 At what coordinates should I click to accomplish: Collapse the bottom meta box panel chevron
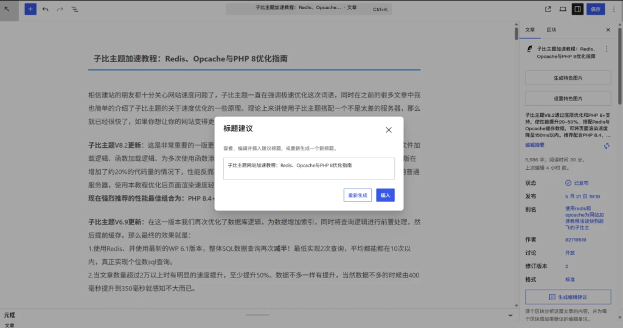coord(510,315)
